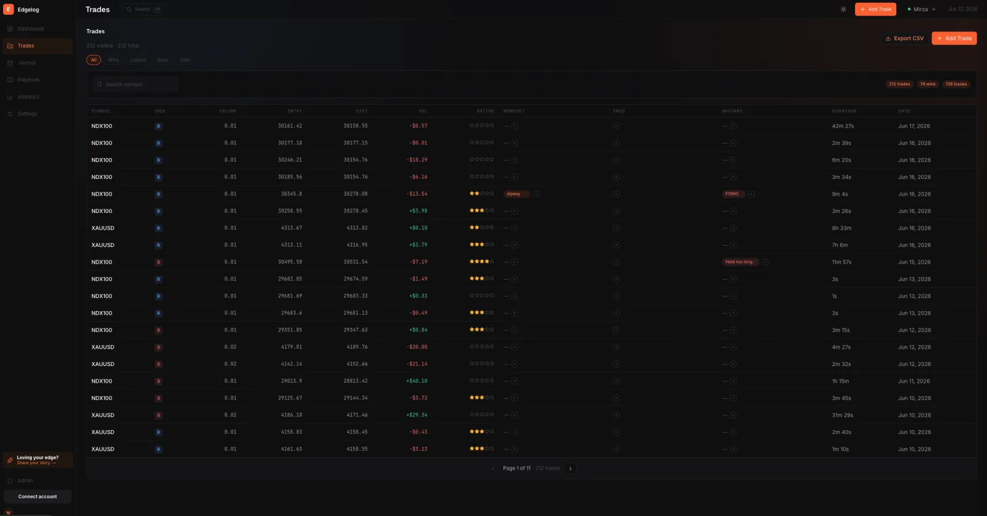Viewport: 987px width, 516px height.
Task: Adjust four-star rating on entry 30495.58 trade
Action: tap(482, 262)
